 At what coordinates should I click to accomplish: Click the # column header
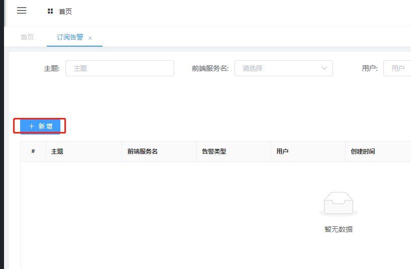(33, 152)
